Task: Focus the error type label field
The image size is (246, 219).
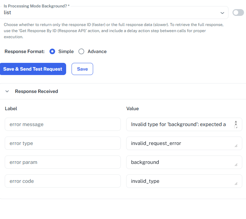Action: tap(63, 143)
